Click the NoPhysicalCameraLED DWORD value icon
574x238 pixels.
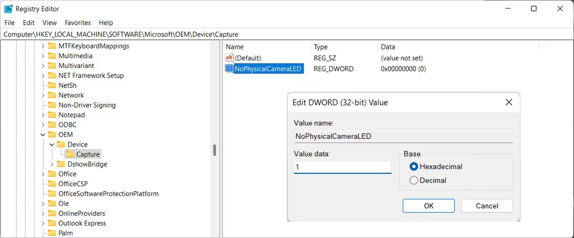229,69
